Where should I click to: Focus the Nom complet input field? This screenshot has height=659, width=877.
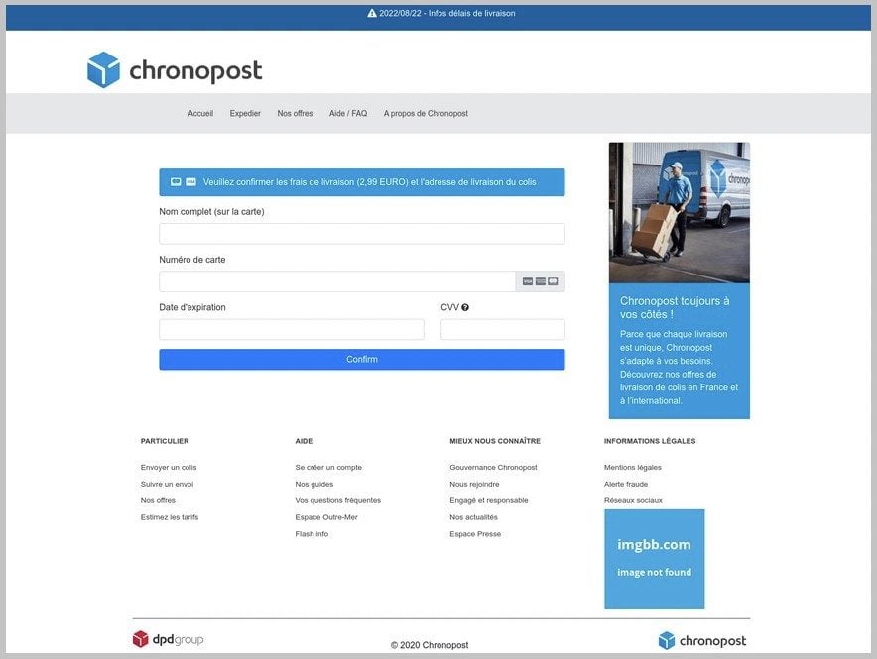[x=362, y=234]
